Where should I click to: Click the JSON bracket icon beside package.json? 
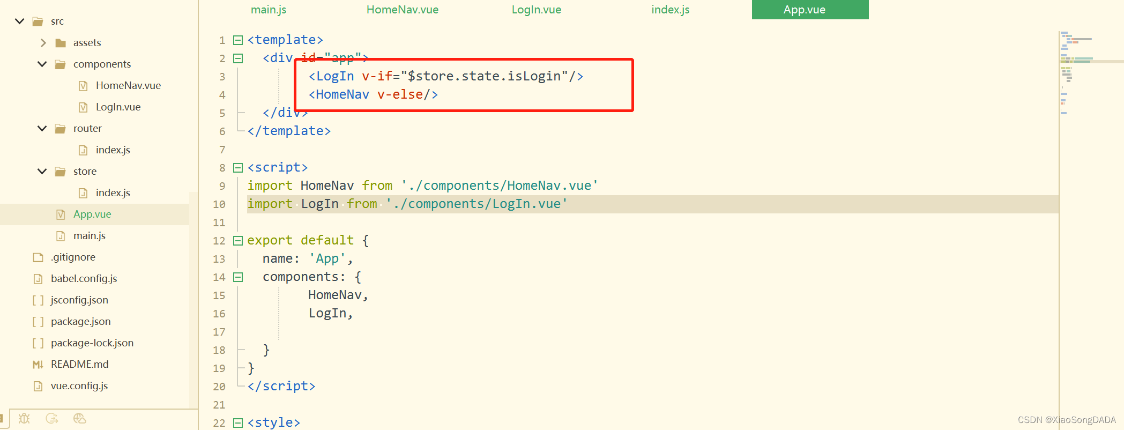pyautogui.click(x=38, y=322)
